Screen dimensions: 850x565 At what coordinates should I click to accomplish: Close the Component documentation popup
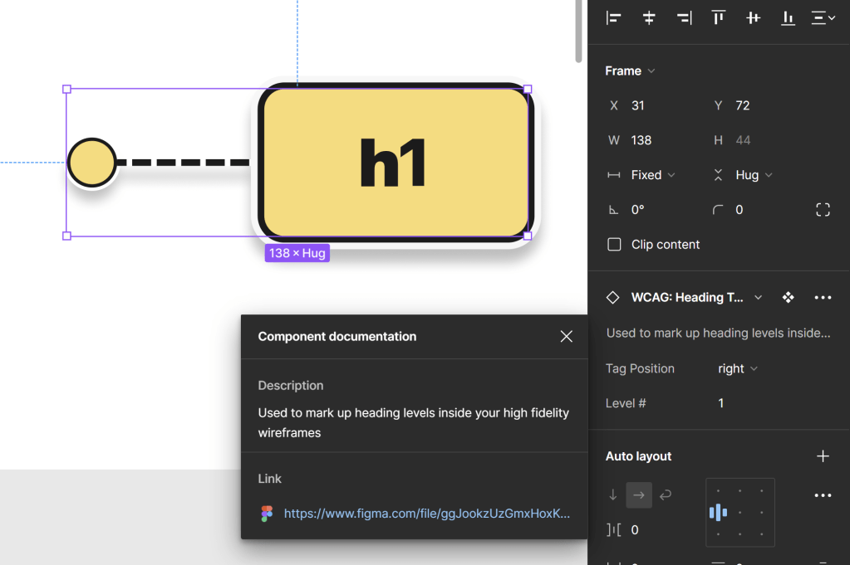click(x=567, y=337)
